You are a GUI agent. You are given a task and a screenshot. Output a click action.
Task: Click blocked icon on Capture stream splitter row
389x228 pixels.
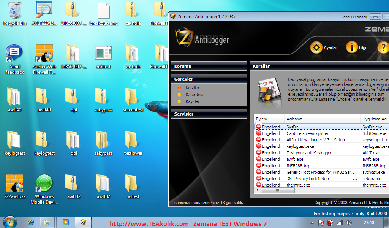tap(258, 133)
